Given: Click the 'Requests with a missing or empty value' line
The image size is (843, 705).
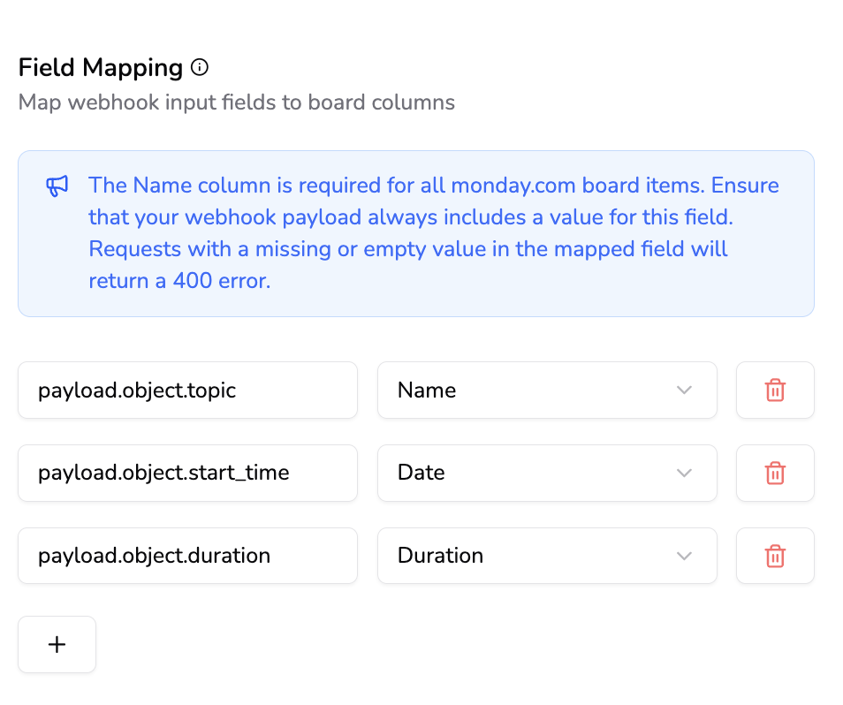Looking at the screenshot, I should click(x=407, y=249).
